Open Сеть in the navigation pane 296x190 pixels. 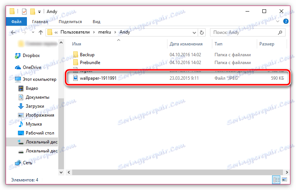[27, 163]
